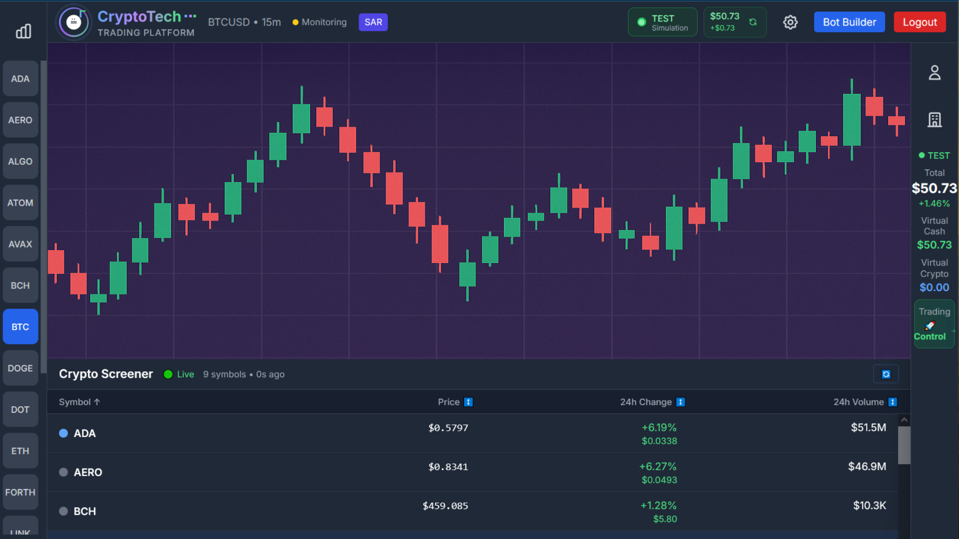Refresh the balance in header
The image size is (959, 539).
[753, 22]
